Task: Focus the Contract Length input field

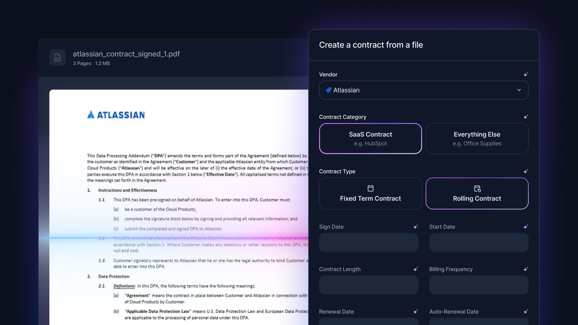Action: pyautogui.click(x=368, y=285)
